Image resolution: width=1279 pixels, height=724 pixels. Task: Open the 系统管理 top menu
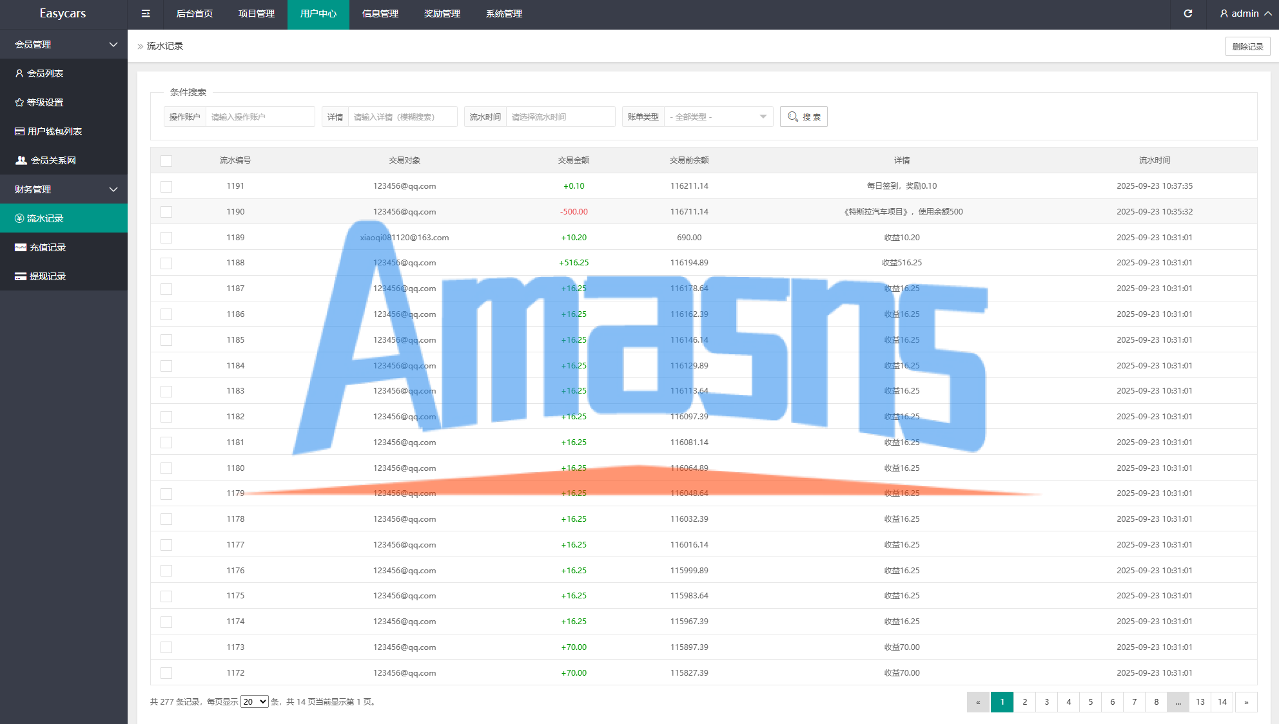point(503,14)
